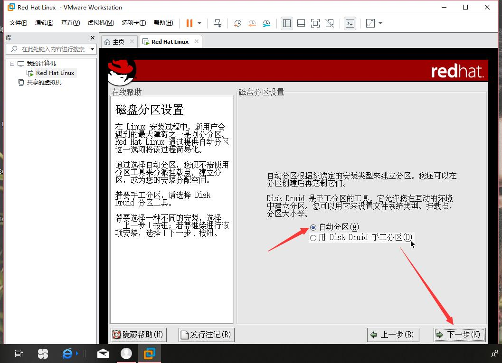This screenshot has height=363, width=502.
Task: Pause the virtual machine
Action: point(189,23)
